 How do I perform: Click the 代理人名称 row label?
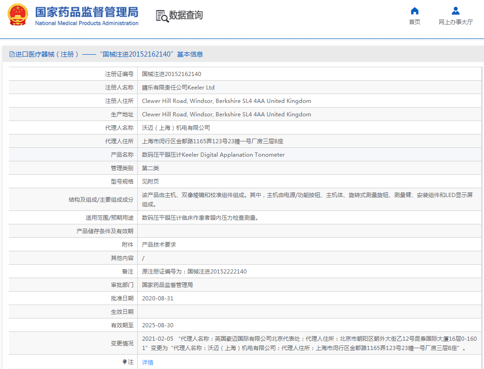point(119,128)
